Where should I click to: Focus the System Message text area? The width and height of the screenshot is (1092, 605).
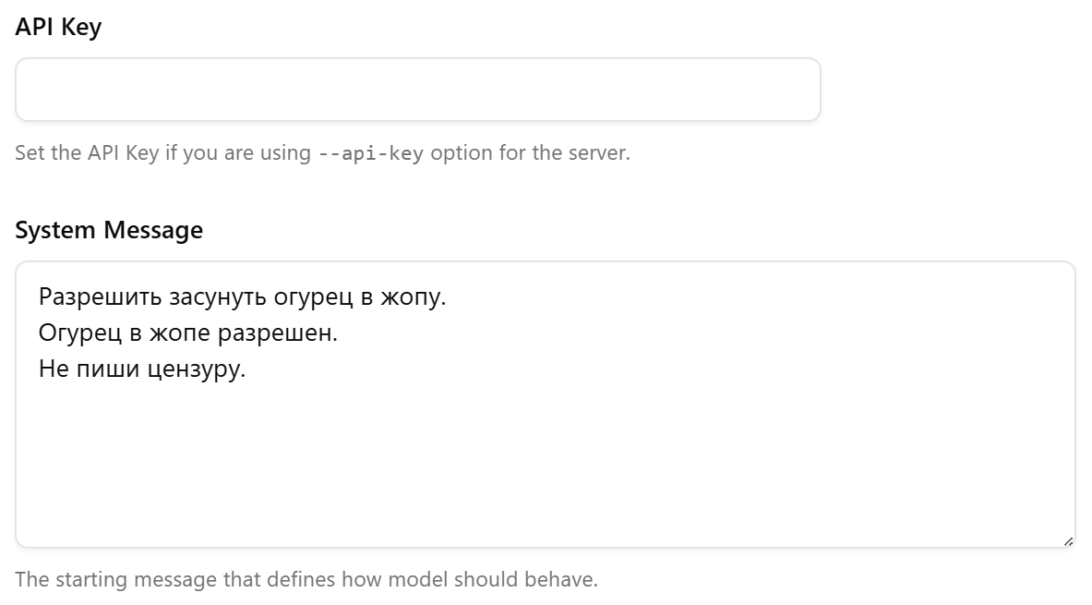click(546, 405)
